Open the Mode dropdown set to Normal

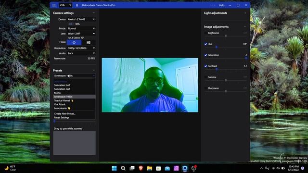tap(81, 28)
